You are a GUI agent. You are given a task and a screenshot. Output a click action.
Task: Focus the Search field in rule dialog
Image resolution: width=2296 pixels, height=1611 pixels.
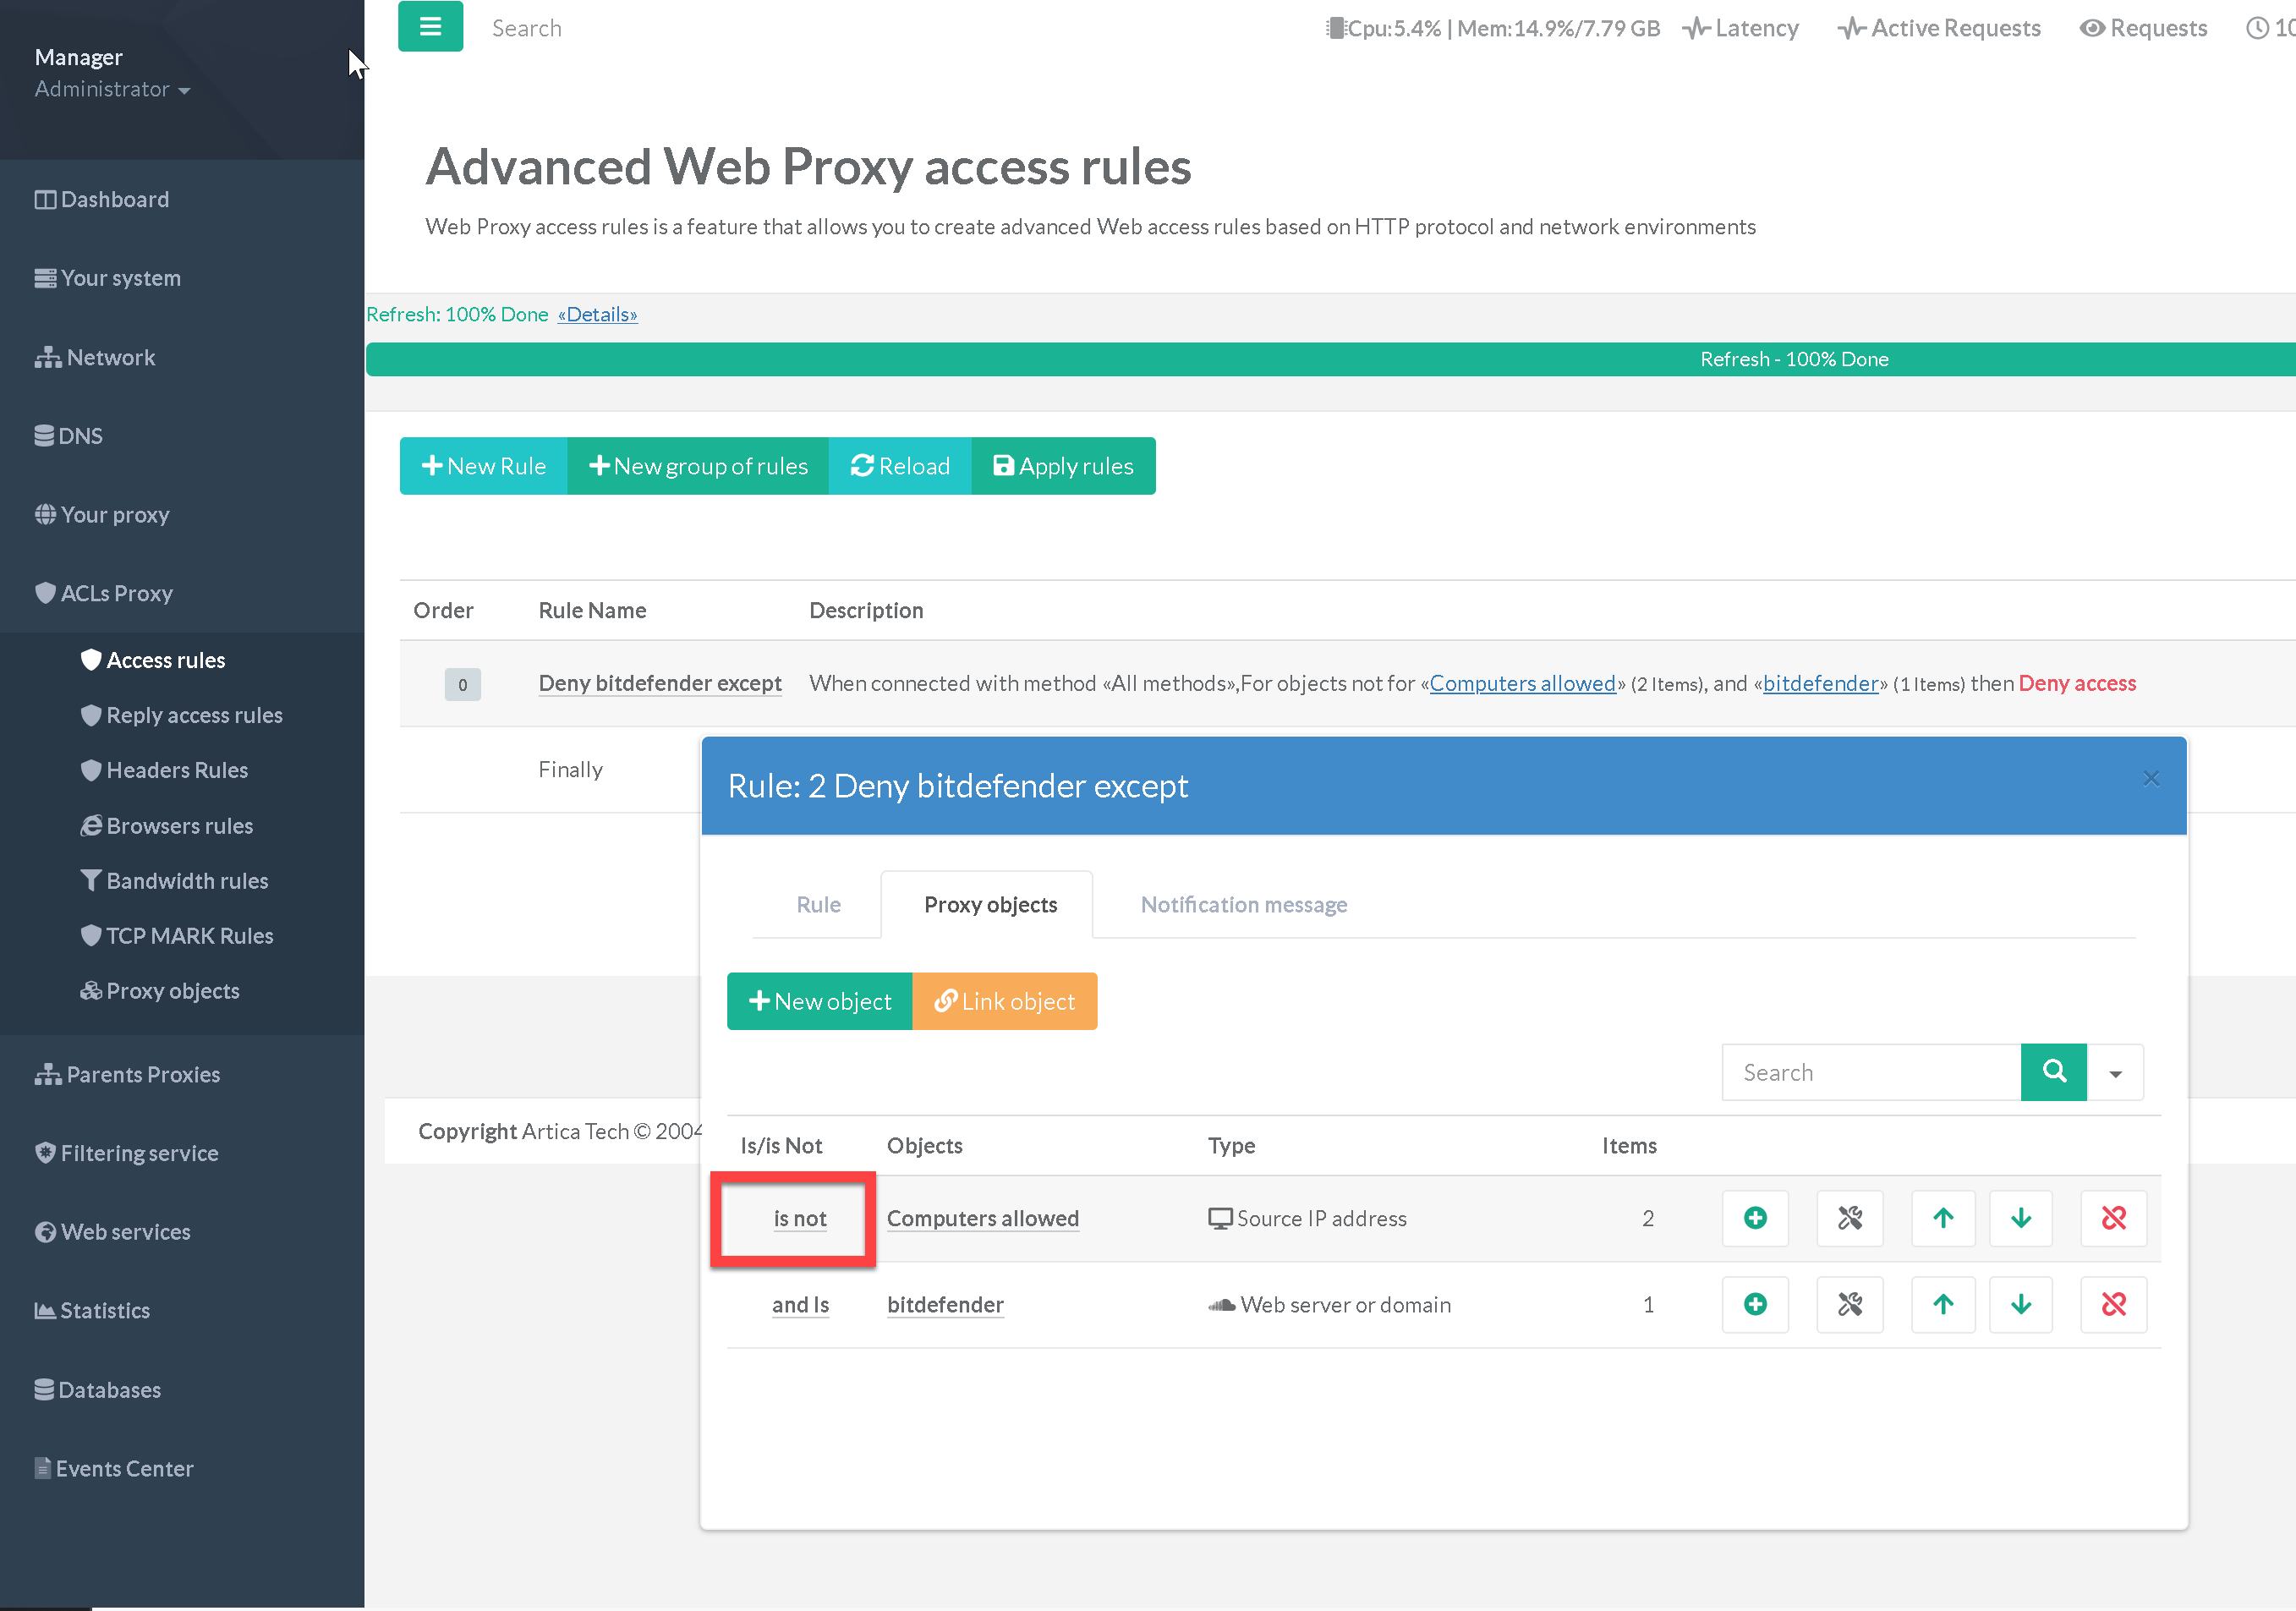coord(1870,1072)
